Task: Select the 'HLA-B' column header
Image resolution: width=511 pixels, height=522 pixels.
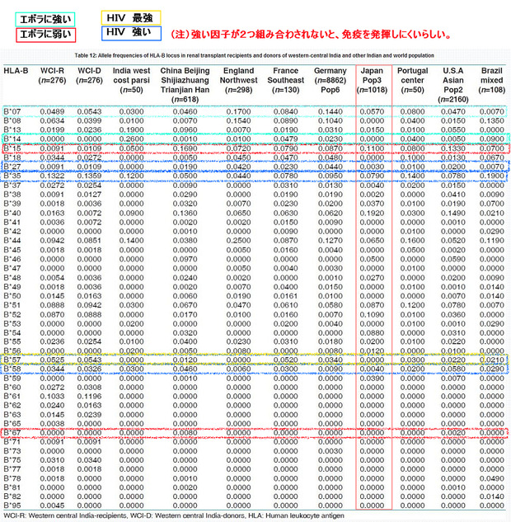Action: point(16,71)
